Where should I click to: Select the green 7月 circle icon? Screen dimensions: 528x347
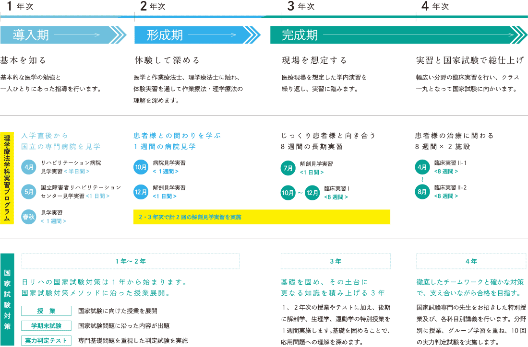288,168
